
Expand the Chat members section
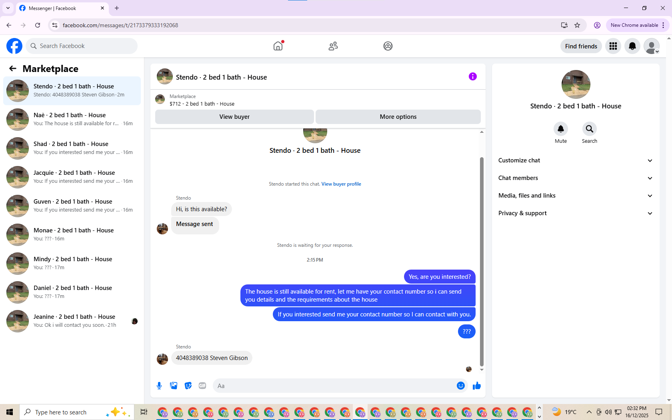click(576, 178)
